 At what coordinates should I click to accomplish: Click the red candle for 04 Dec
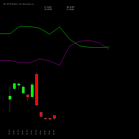54,117
